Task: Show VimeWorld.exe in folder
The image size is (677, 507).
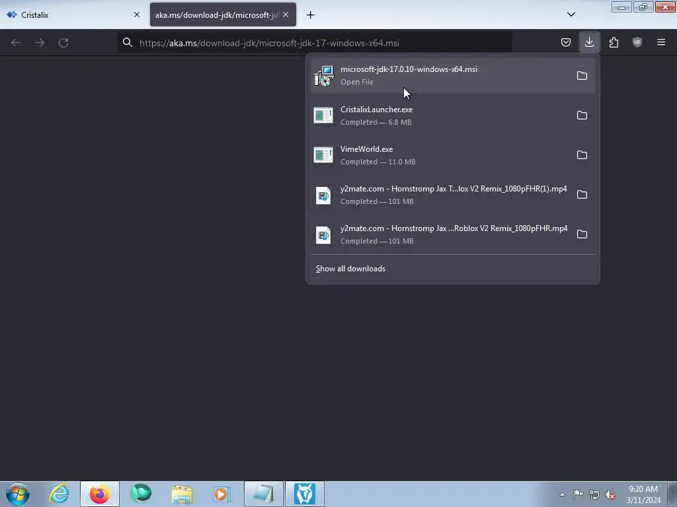Action: pos(582,154)
